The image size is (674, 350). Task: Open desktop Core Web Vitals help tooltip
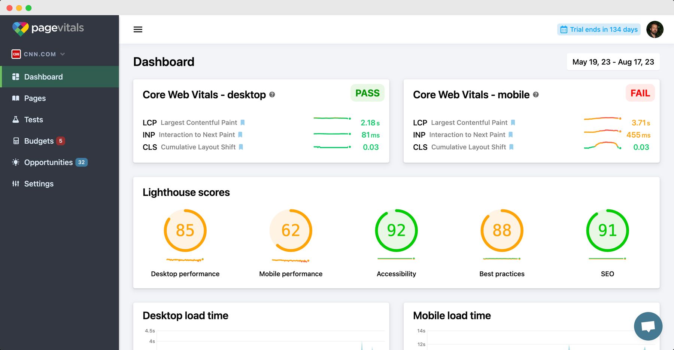click(272, 95)
